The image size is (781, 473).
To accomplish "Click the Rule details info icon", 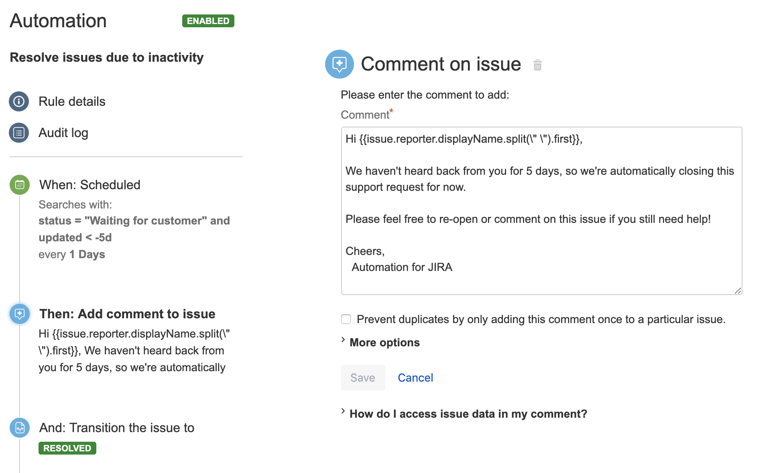I will 19,101.
